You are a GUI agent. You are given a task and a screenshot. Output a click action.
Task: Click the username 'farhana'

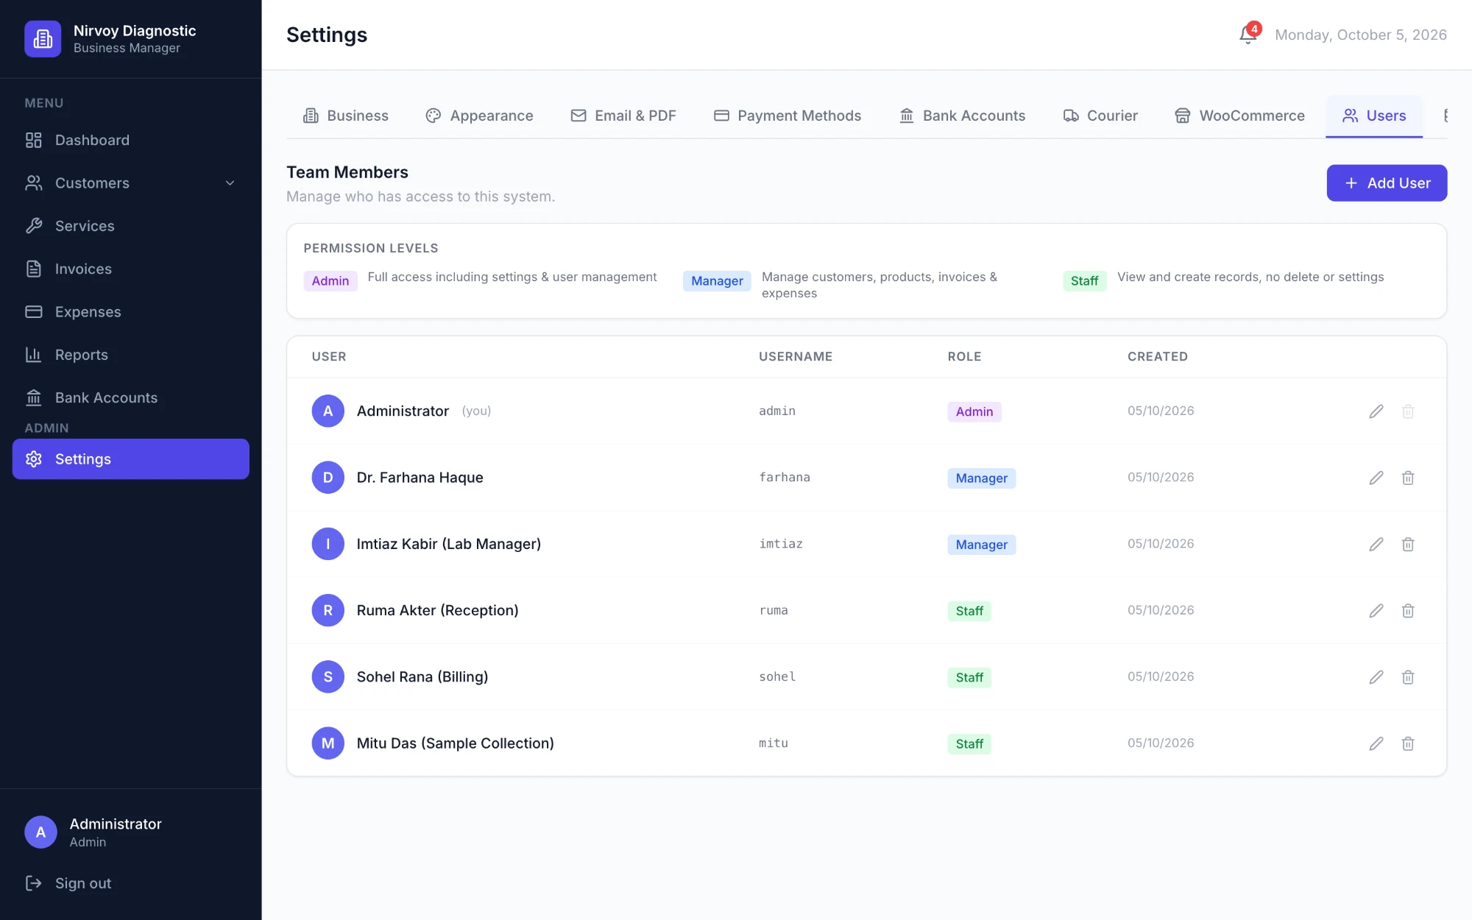(x=785, y=478)
